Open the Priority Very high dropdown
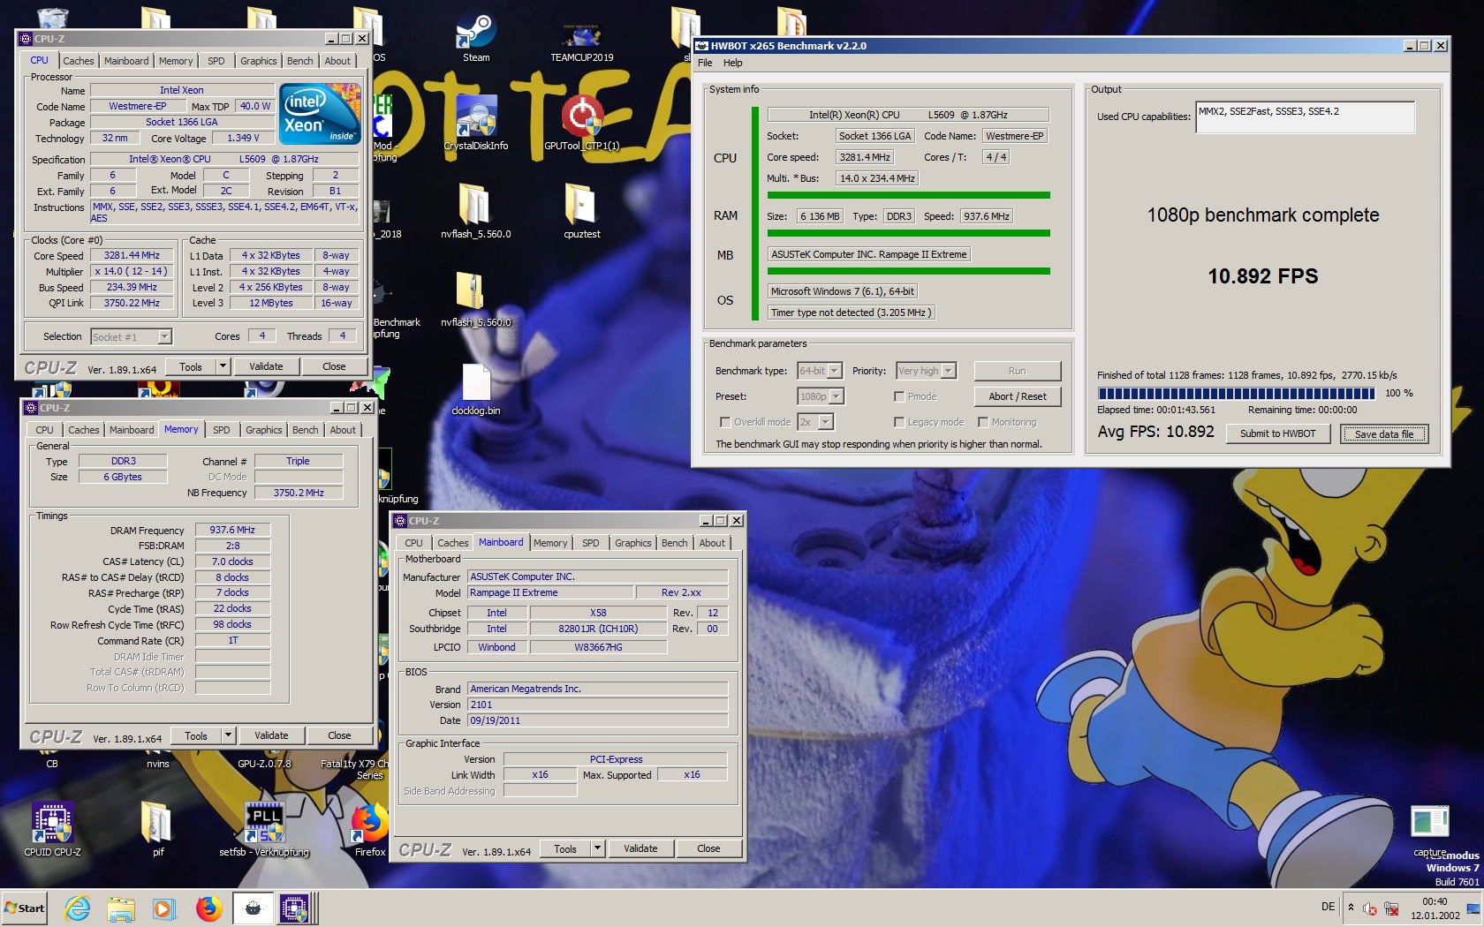Image resolution: width=1484 pixels, height=927 pixels. (949, 371)
